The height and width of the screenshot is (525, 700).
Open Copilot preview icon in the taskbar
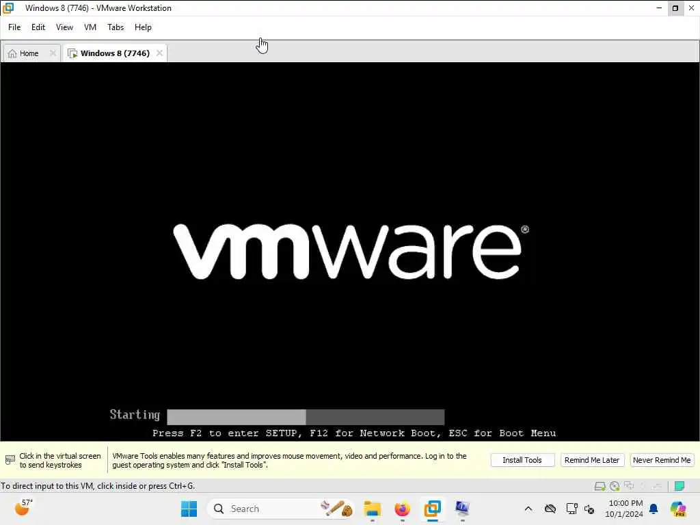click(678, 509)
